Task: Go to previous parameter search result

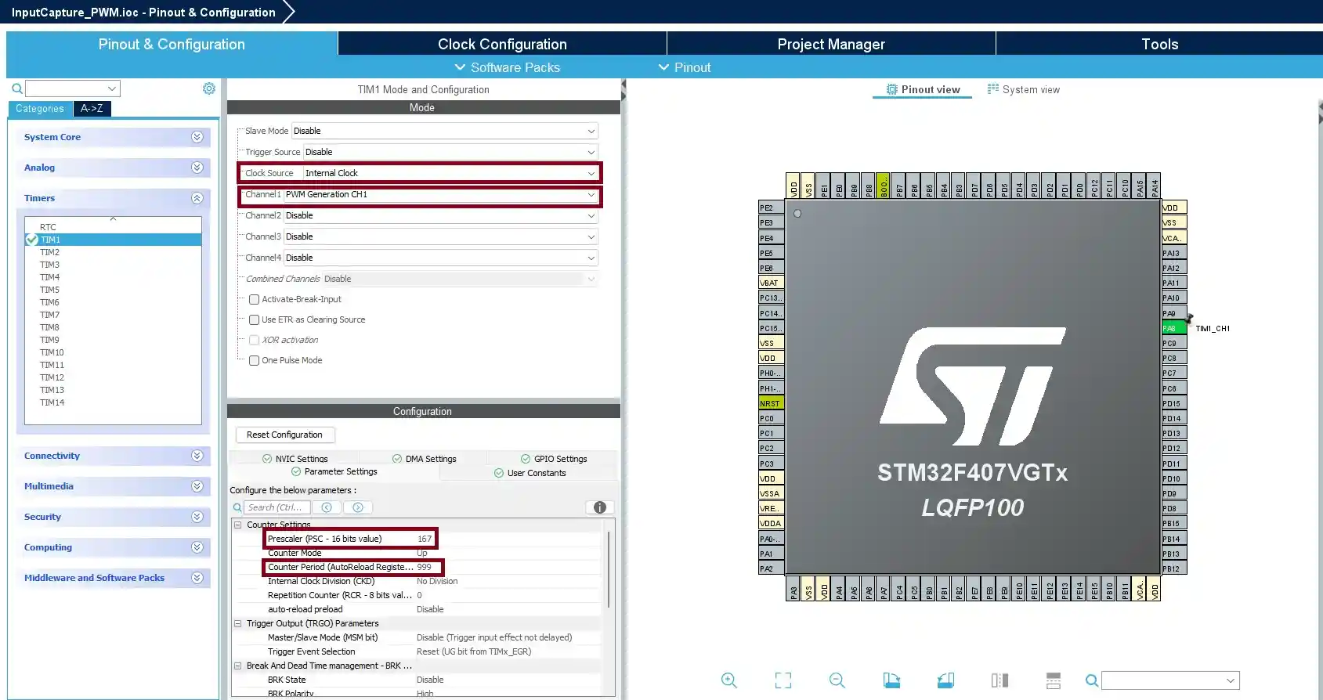Action: pos(327,507)
